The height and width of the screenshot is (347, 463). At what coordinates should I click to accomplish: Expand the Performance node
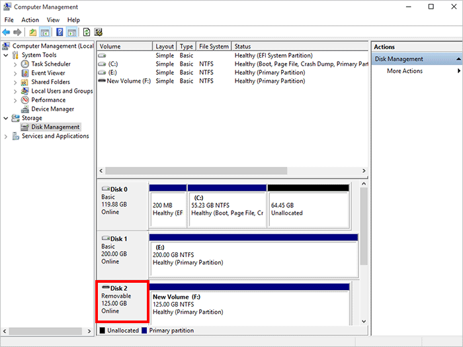pos(15,101)
